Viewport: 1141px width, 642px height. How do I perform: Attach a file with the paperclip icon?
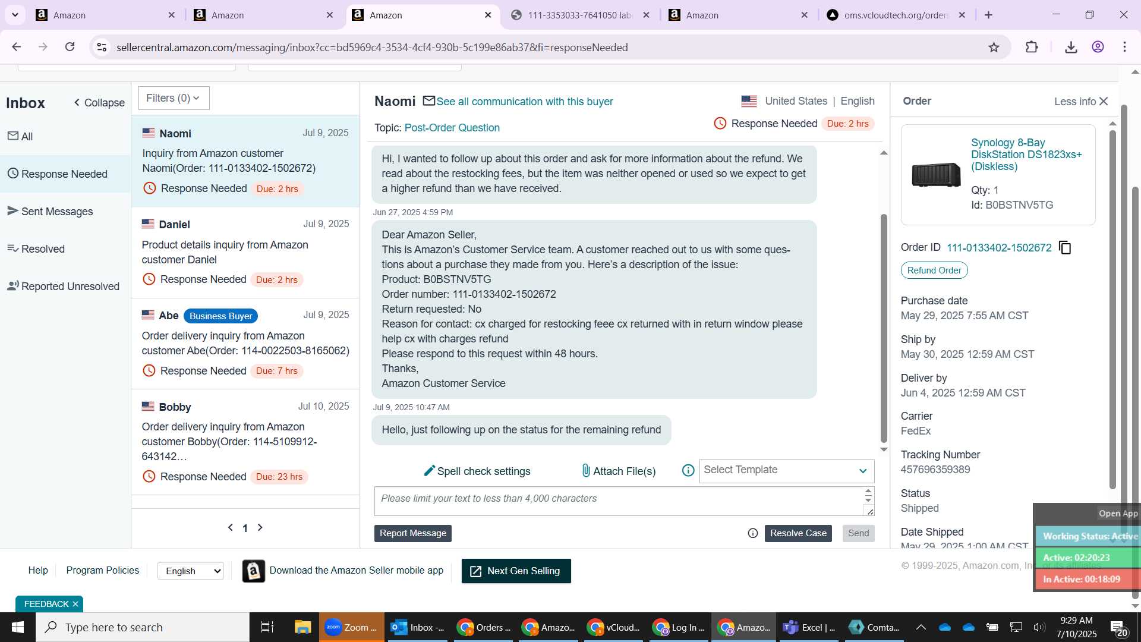(x=586, y=471)
